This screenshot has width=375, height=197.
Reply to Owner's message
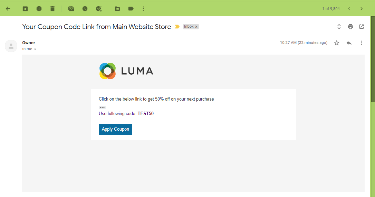pyautogui.click(x=349, y=43)
